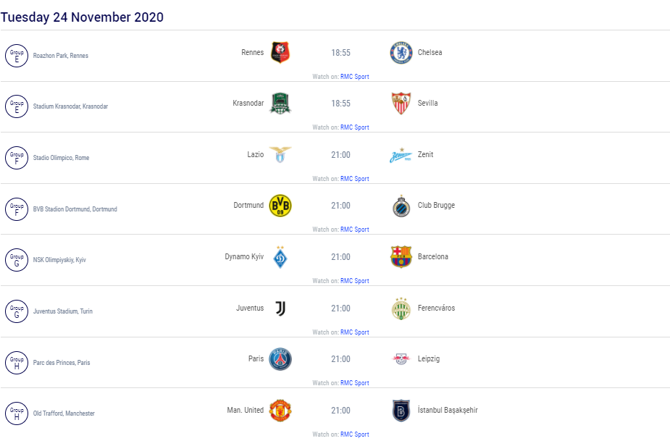Click the Rennes club crest
This screenshot has height=441, width=670.
coord(280,53)
